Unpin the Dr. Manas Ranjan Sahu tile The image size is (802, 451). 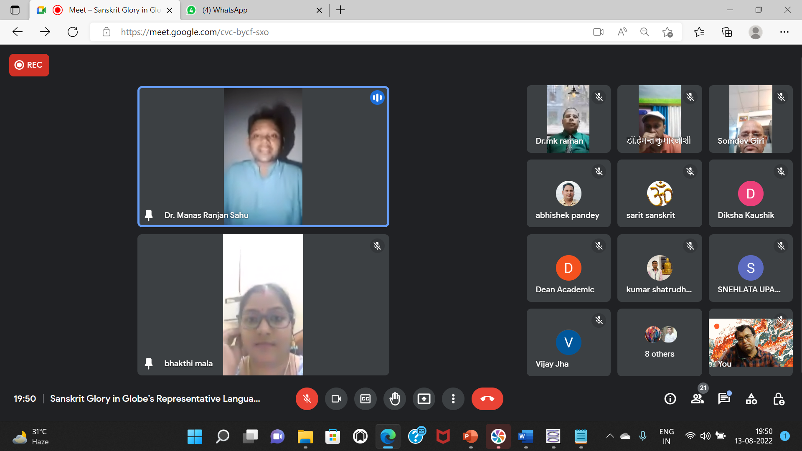tap(148, 215)
